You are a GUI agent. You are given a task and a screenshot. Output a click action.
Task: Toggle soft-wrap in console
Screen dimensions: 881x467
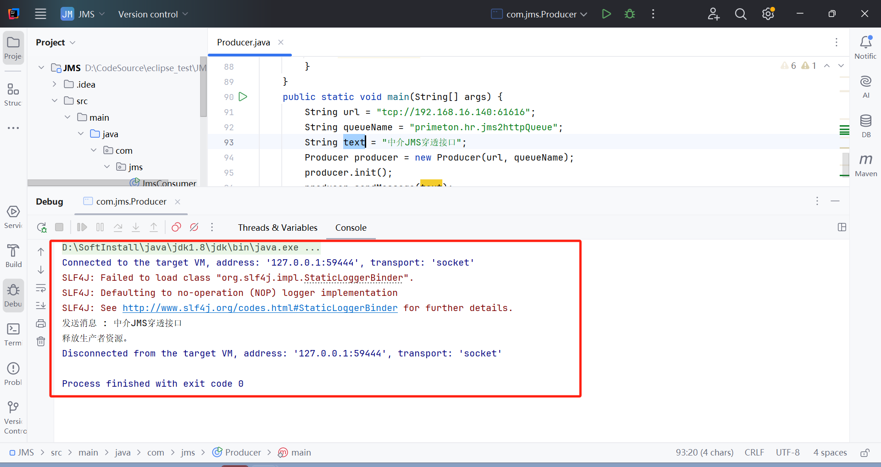click(41, 288)
